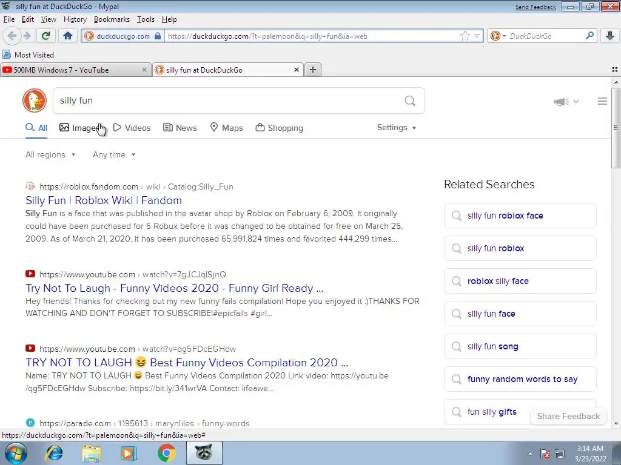Open the File menu
This screenshot has width=621, height=465.
pyautogui.click(x=8, y=19)
